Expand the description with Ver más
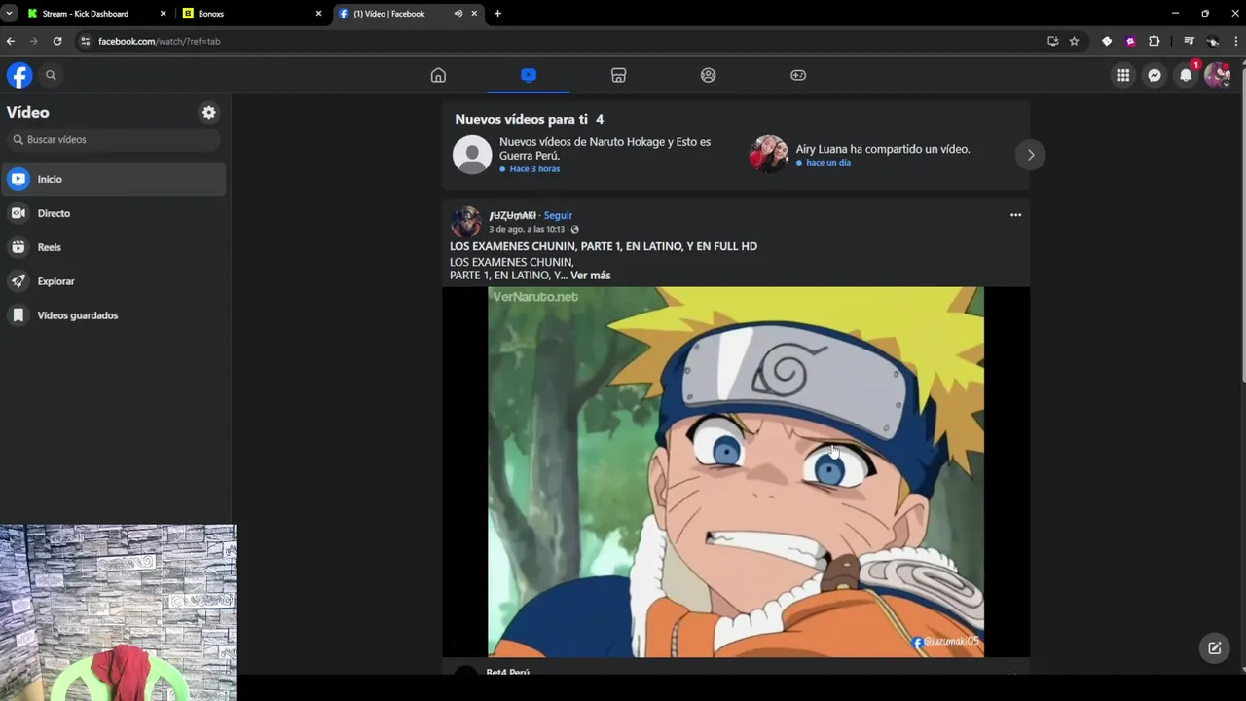The width and height of the screenshot is (1246, 701). click(x=591, y=276)
